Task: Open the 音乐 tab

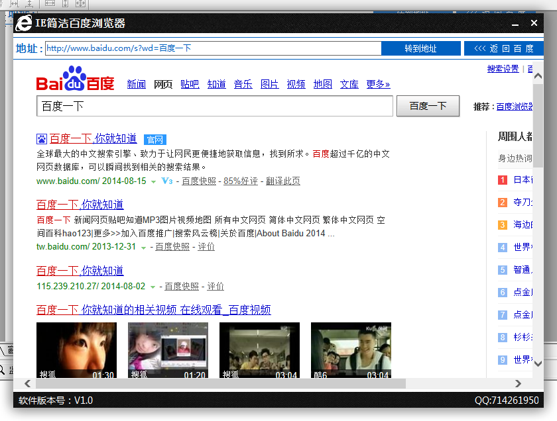Action: pos(243,85)
